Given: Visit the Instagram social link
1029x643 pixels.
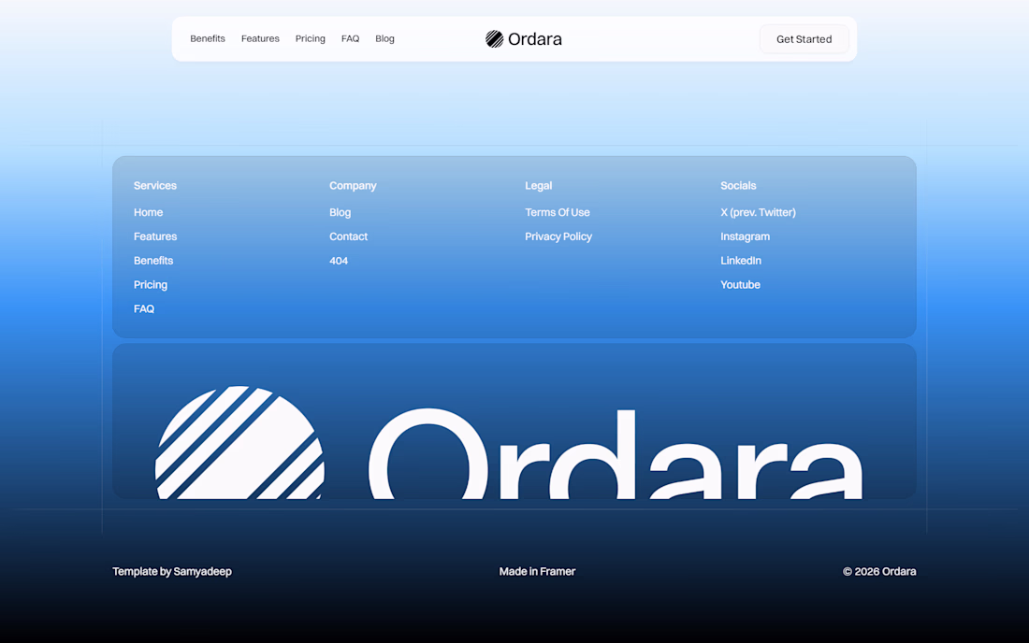Looking at the screenshot, I should [745, 236].
